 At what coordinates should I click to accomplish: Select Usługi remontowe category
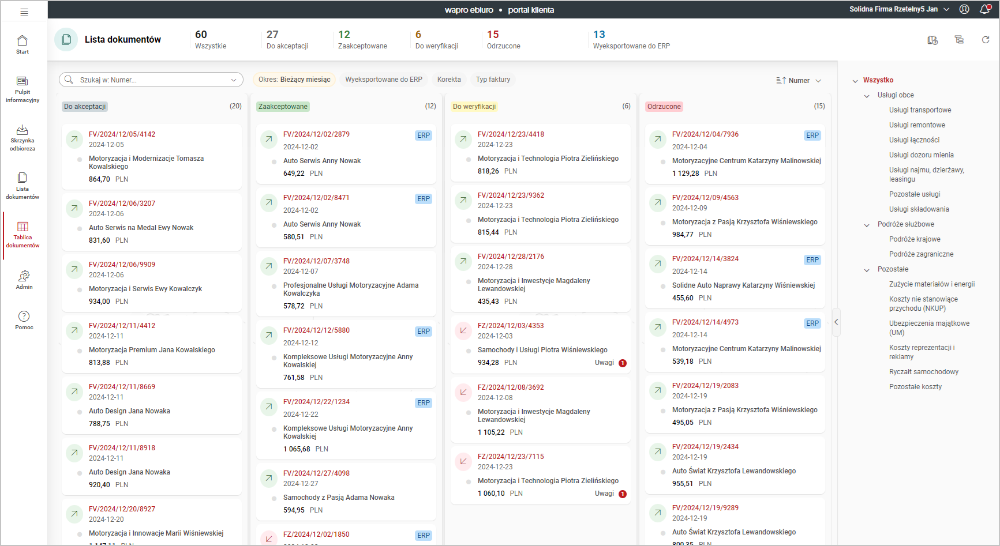[x=917, y=125]
